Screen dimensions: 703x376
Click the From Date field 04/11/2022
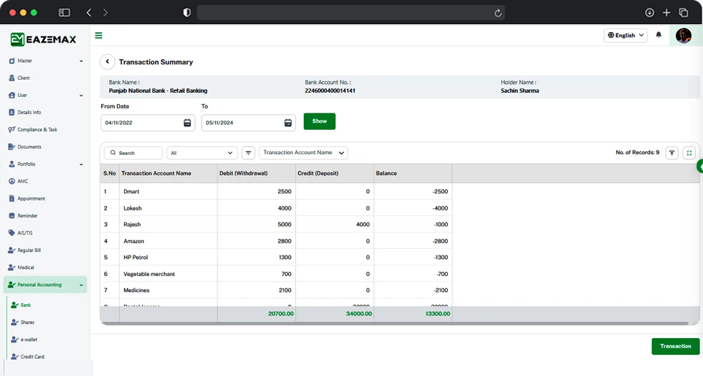click(x=148, y=123)
